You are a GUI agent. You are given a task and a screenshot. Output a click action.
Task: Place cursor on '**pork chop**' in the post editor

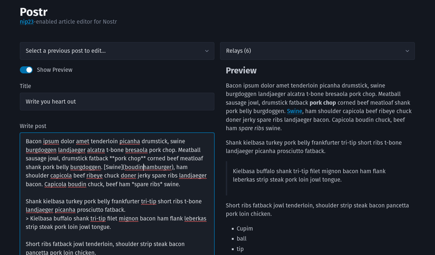(127, 158)
